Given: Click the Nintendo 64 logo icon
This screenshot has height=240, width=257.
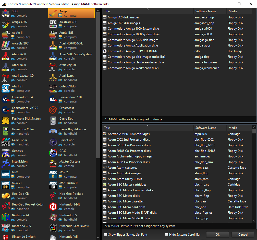Looking at the screenshot, I should point(6,217).
